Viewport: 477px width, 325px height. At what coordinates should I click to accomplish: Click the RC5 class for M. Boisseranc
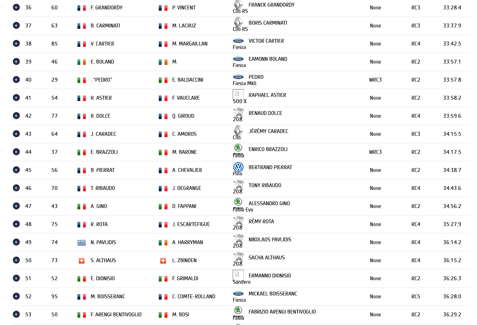(x=416, y=297)
